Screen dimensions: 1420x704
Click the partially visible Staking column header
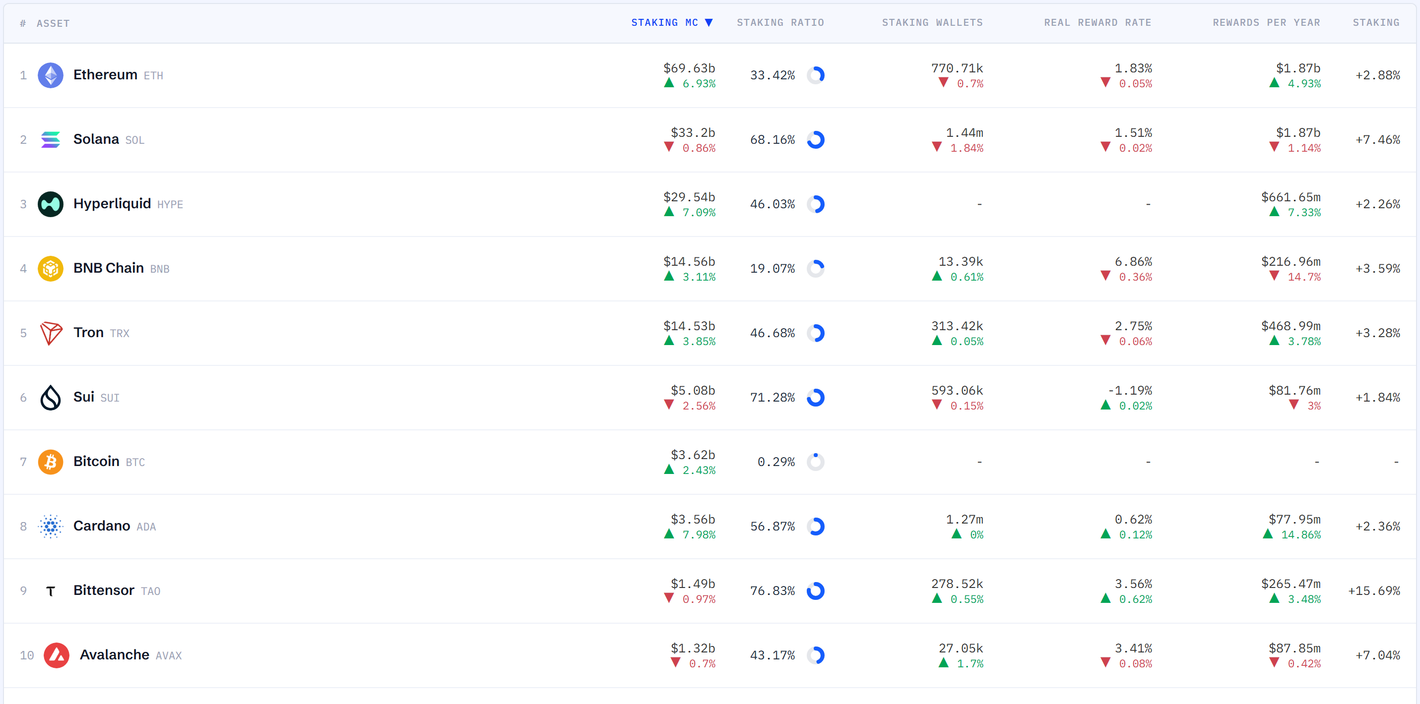(x=1376, y=23)
